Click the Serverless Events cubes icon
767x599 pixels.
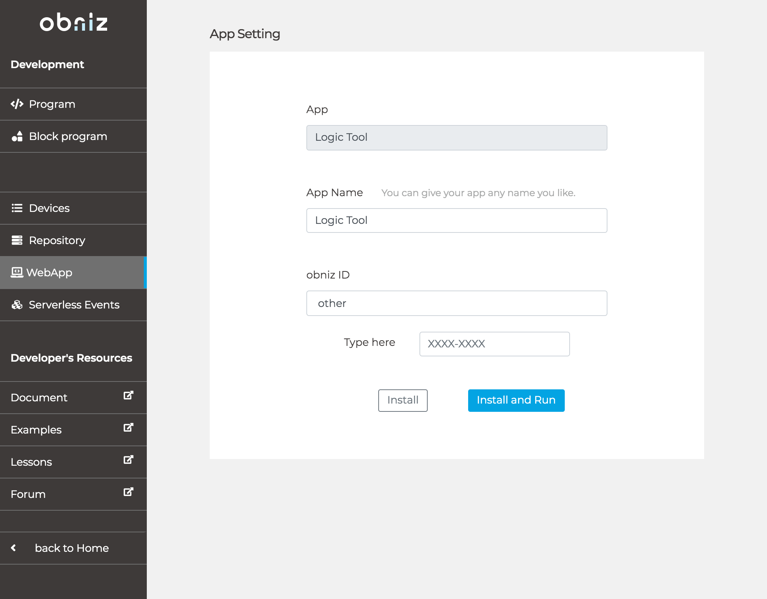[x=17, y=305]
